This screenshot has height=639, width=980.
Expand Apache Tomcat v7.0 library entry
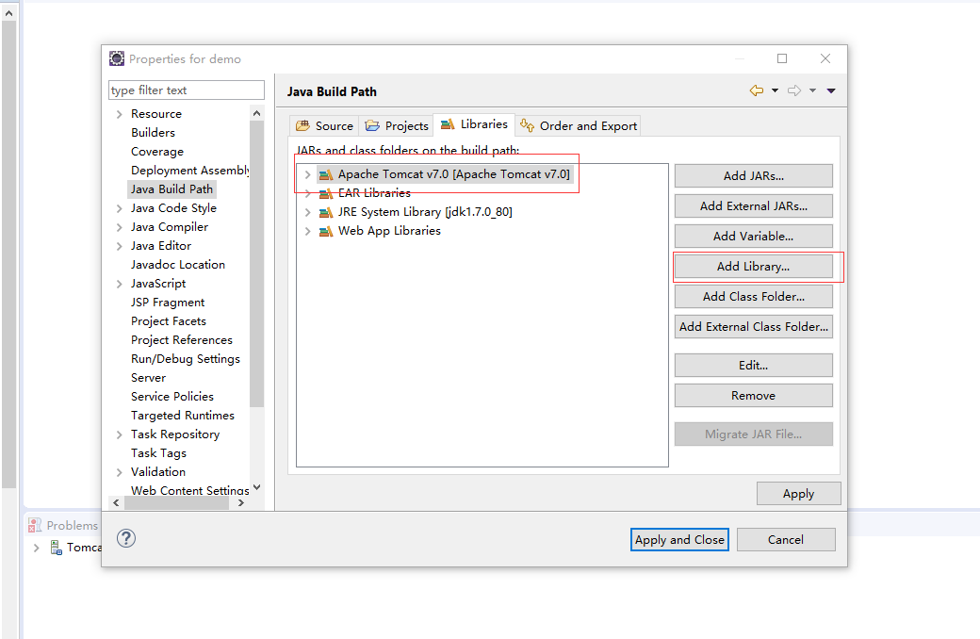point(307,174)
